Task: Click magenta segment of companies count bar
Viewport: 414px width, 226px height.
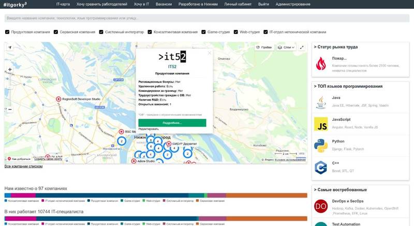Action: [23, 195]
